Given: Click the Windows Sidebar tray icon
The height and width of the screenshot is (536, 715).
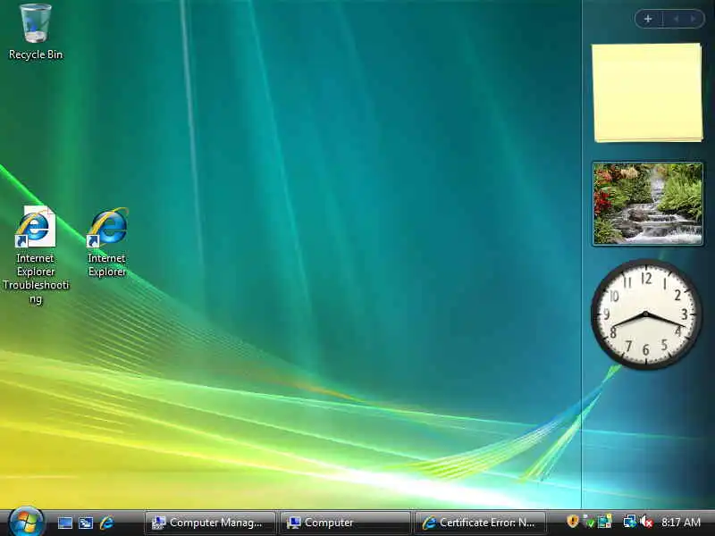Looking at the screenshot, I should (x=605, y=522).
